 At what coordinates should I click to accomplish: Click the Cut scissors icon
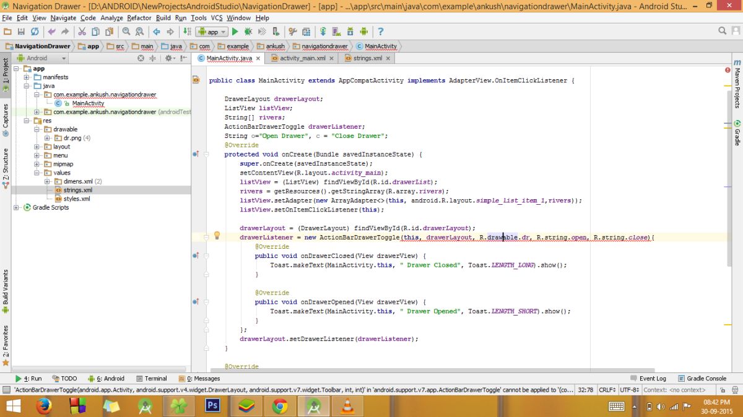tap(82, 32)
